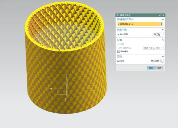Collapse the 设置 section
Viewport: 178px width, 128px height.
[163, 40]
